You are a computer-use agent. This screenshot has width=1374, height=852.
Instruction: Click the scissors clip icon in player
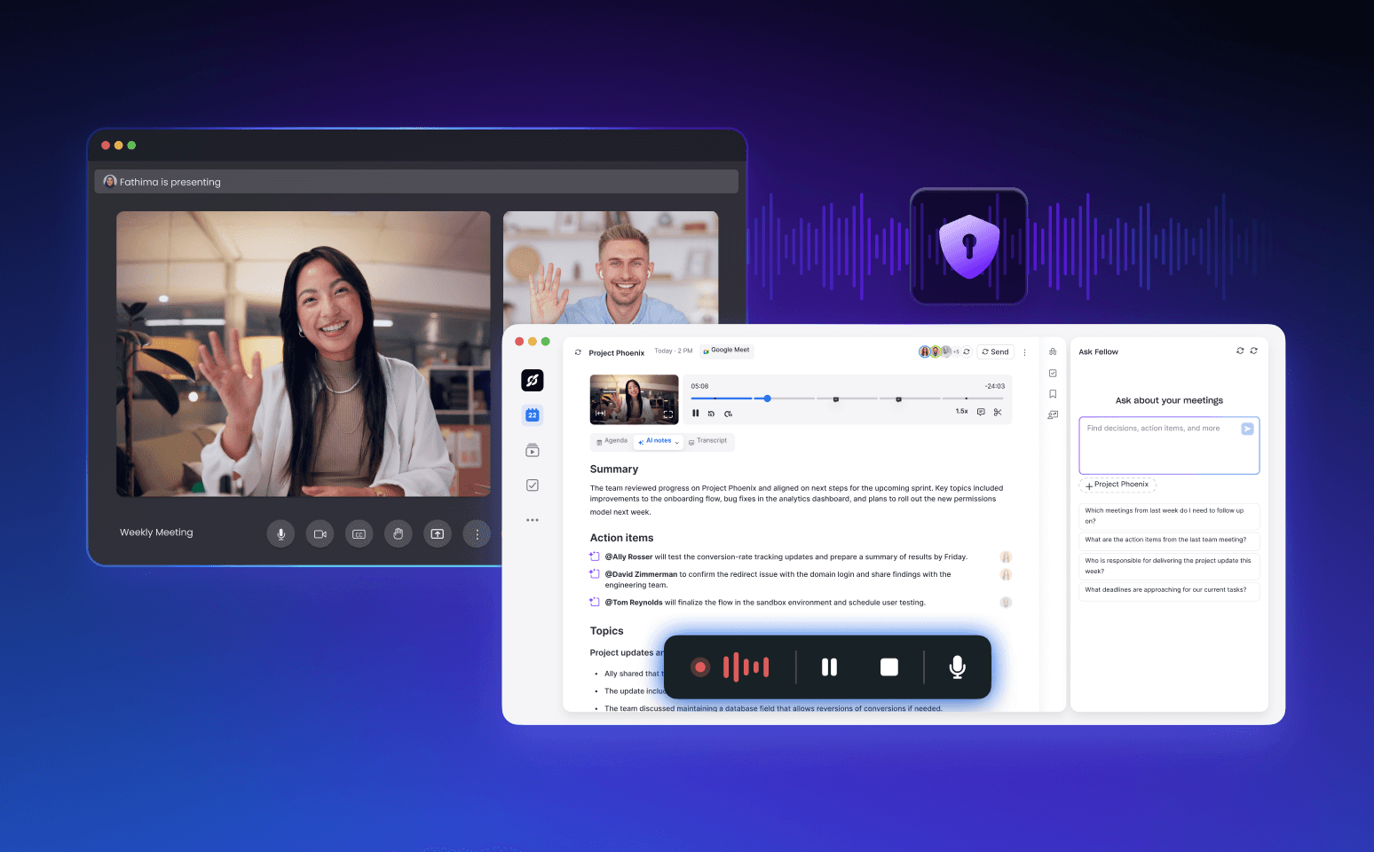coord(998,413)
